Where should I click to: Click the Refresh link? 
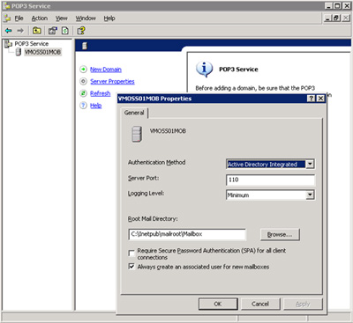pyautogui.click(x=101, y=93)
